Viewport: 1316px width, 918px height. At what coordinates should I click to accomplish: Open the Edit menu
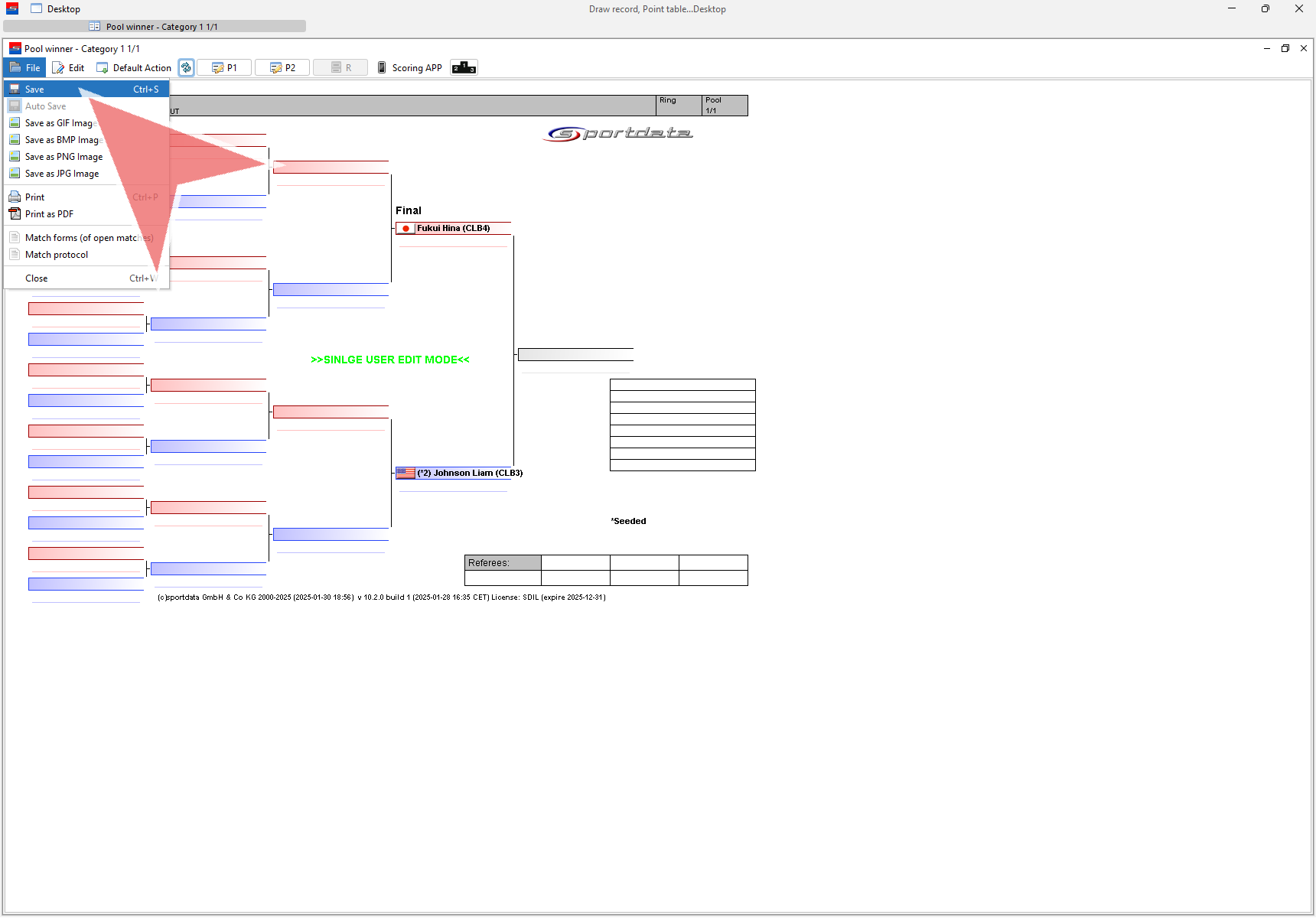68,68
